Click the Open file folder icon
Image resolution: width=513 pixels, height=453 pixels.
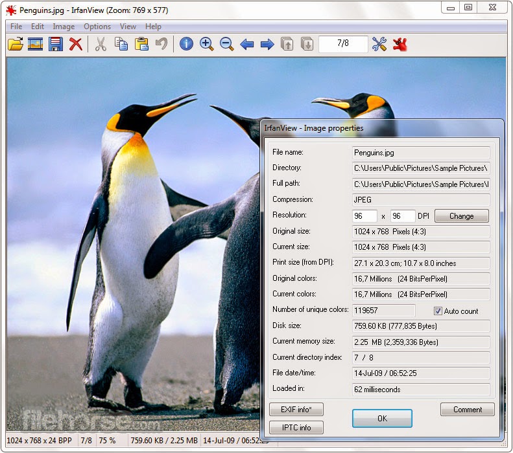coord(16,44)
